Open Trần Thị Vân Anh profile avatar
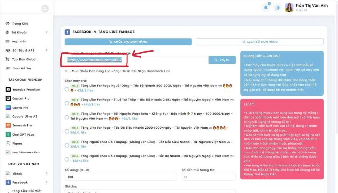Screen dimensions: 338x193 point(289,7)
